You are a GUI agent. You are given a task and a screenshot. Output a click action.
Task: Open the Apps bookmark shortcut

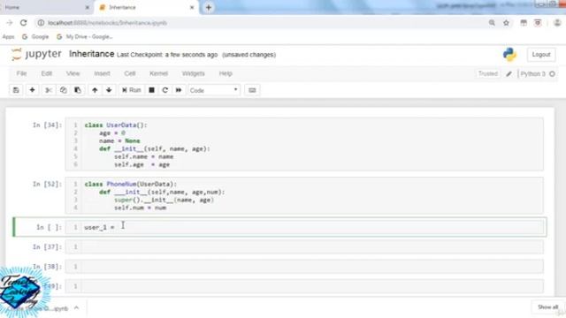coord(8,37)
